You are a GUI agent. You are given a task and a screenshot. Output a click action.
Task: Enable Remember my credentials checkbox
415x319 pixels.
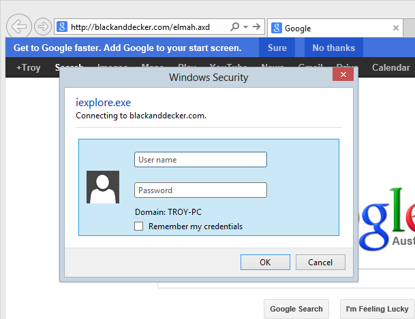click(x=139, y=226)
